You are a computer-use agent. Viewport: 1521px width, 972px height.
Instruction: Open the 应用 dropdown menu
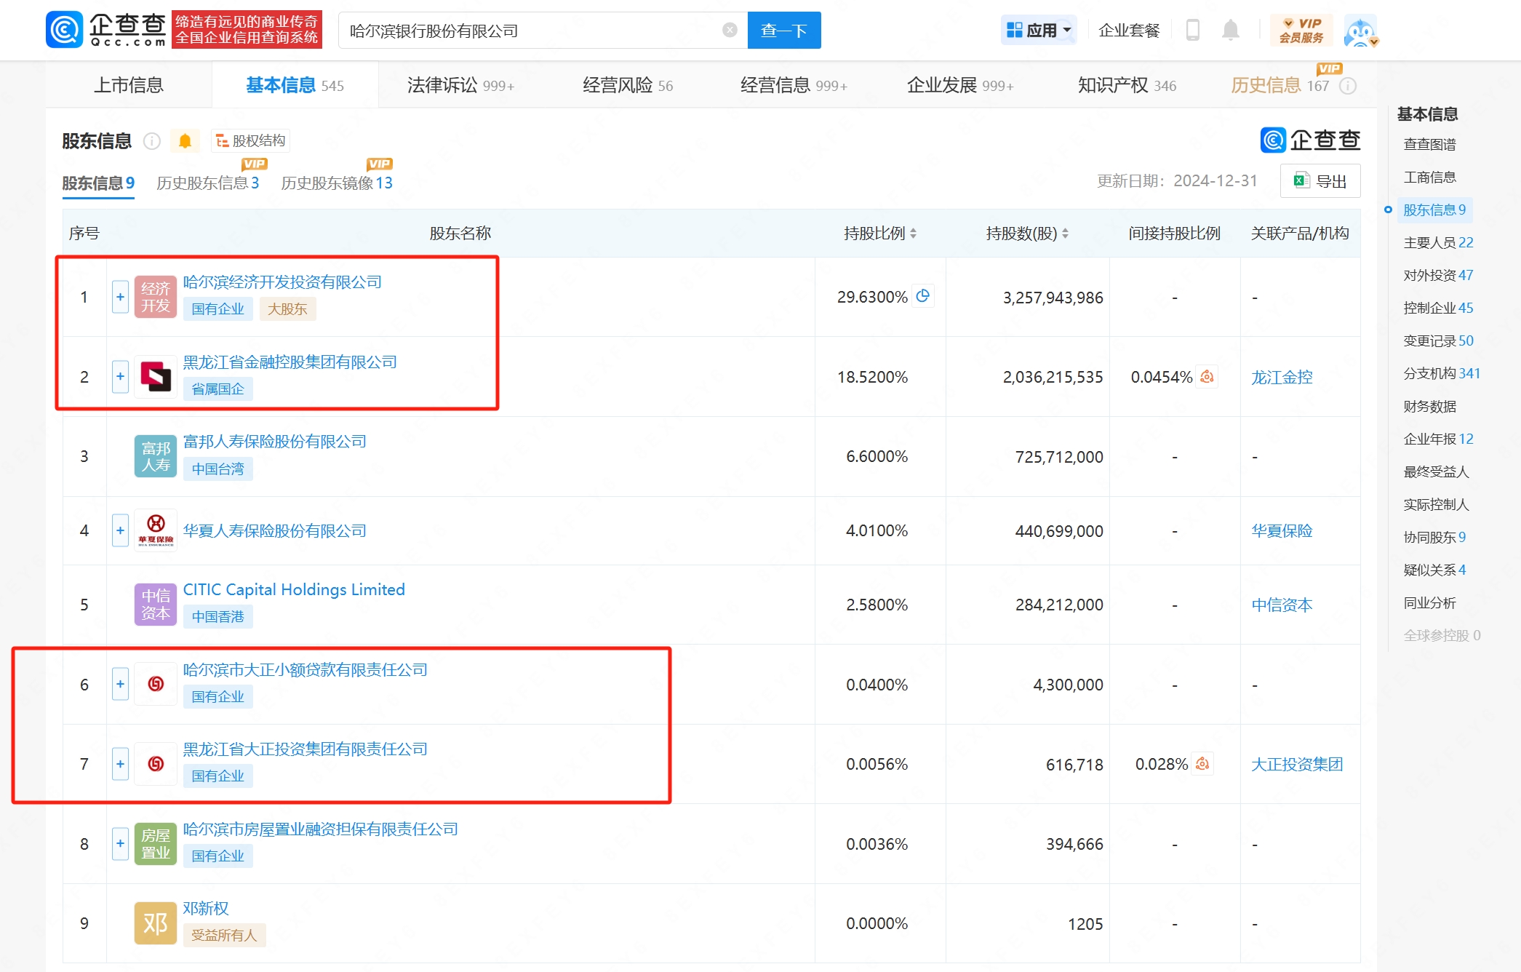(1039, 30)
